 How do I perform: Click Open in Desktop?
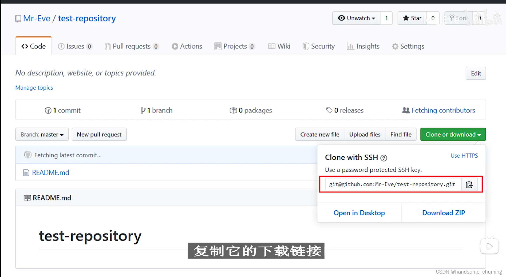[359, 213]
